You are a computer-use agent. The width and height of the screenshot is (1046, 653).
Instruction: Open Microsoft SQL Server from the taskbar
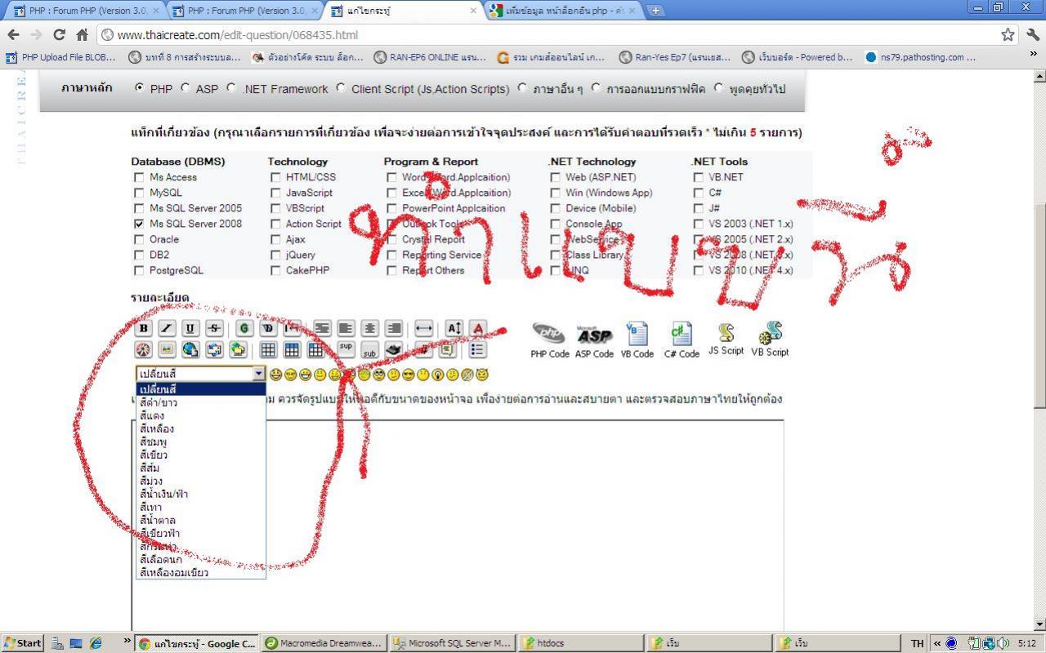[452, 643]
